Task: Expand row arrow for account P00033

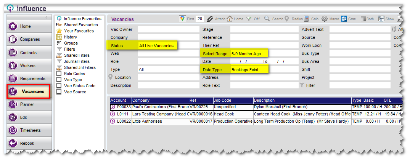Action: 113,107
